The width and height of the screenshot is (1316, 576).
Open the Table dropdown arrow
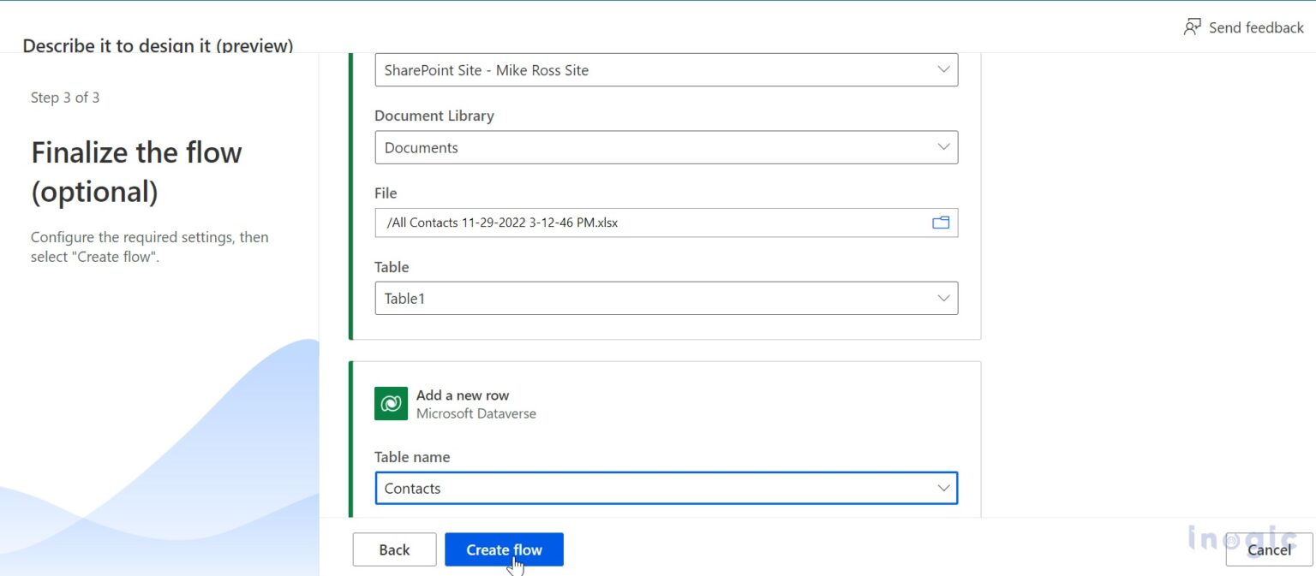pyautogui.click(x=943, y=299)
